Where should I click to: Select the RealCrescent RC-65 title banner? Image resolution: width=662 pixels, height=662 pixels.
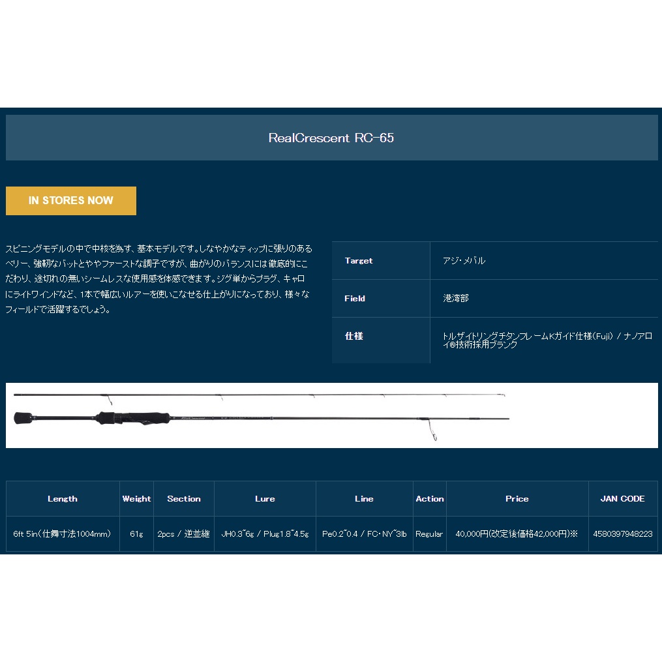click(331, 137)
